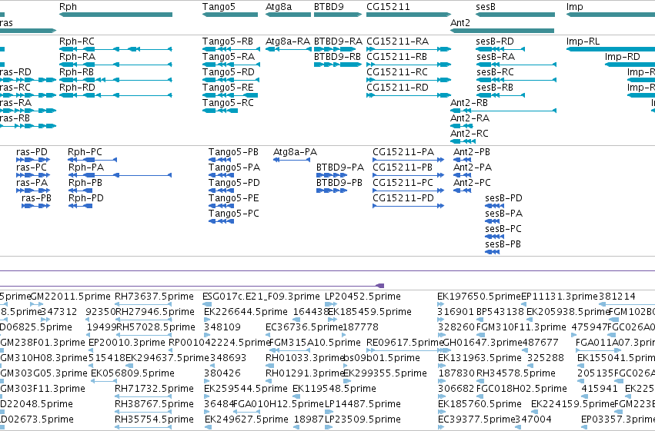This screenshot has height=431, width=655.
Task: Select protein Tango5-PB
Action: (221, 160)
